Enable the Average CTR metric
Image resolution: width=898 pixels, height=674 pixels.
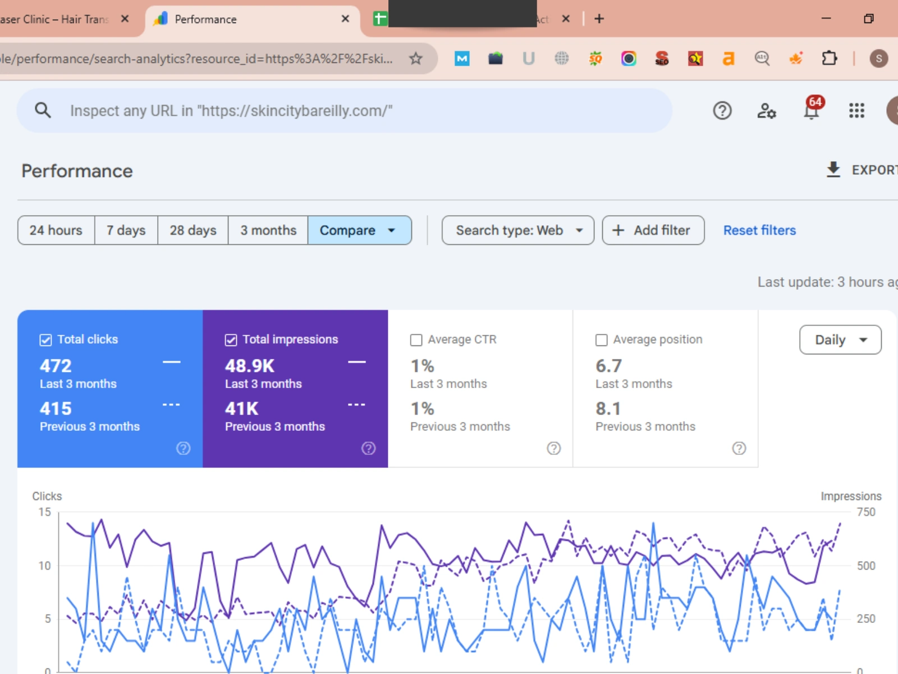click(416, 340)
